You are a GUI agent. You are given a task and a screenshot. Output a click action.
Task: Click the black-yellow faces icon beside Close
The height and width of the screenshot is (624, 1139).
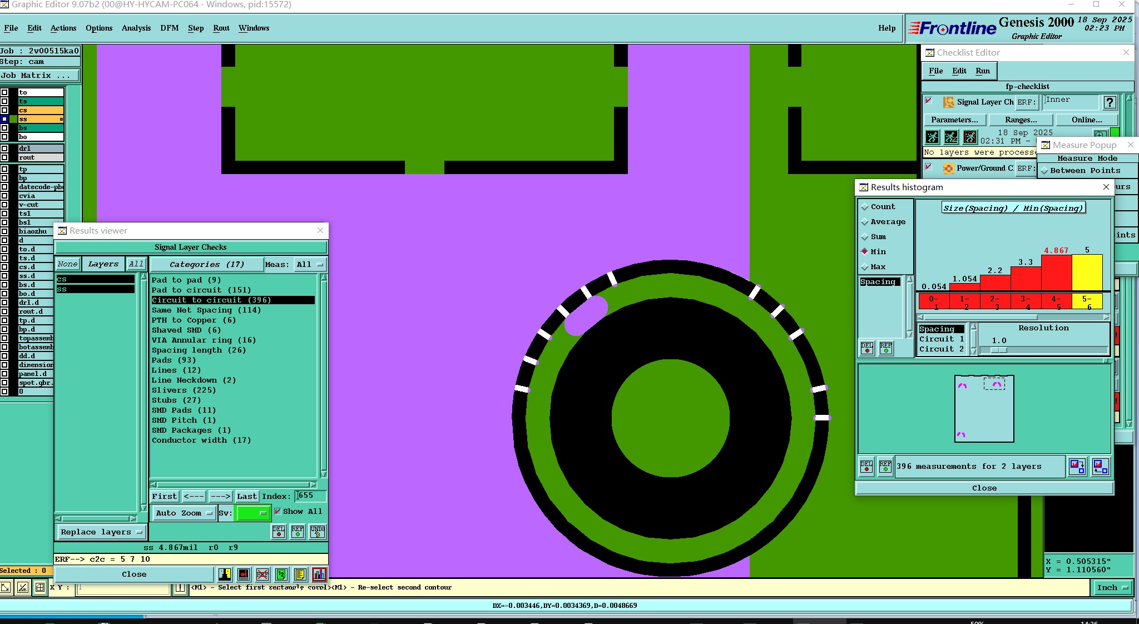point(225,575)
